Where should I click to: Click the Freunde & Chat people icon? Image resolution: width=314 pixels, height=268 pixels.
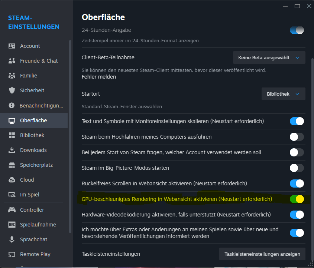(x=12, y=61)
